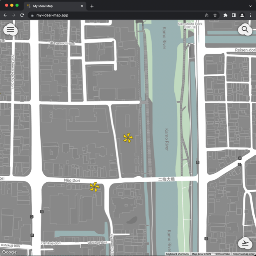Reload the map page
The image size is (256, 256).
(x=22, y=15)
